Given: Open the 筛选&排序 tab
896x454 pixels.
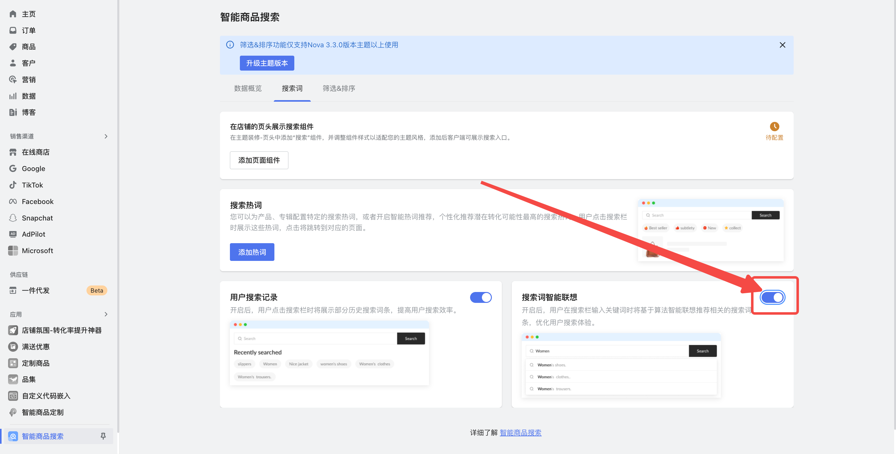Looking at the screenshot, I should 339,88.
